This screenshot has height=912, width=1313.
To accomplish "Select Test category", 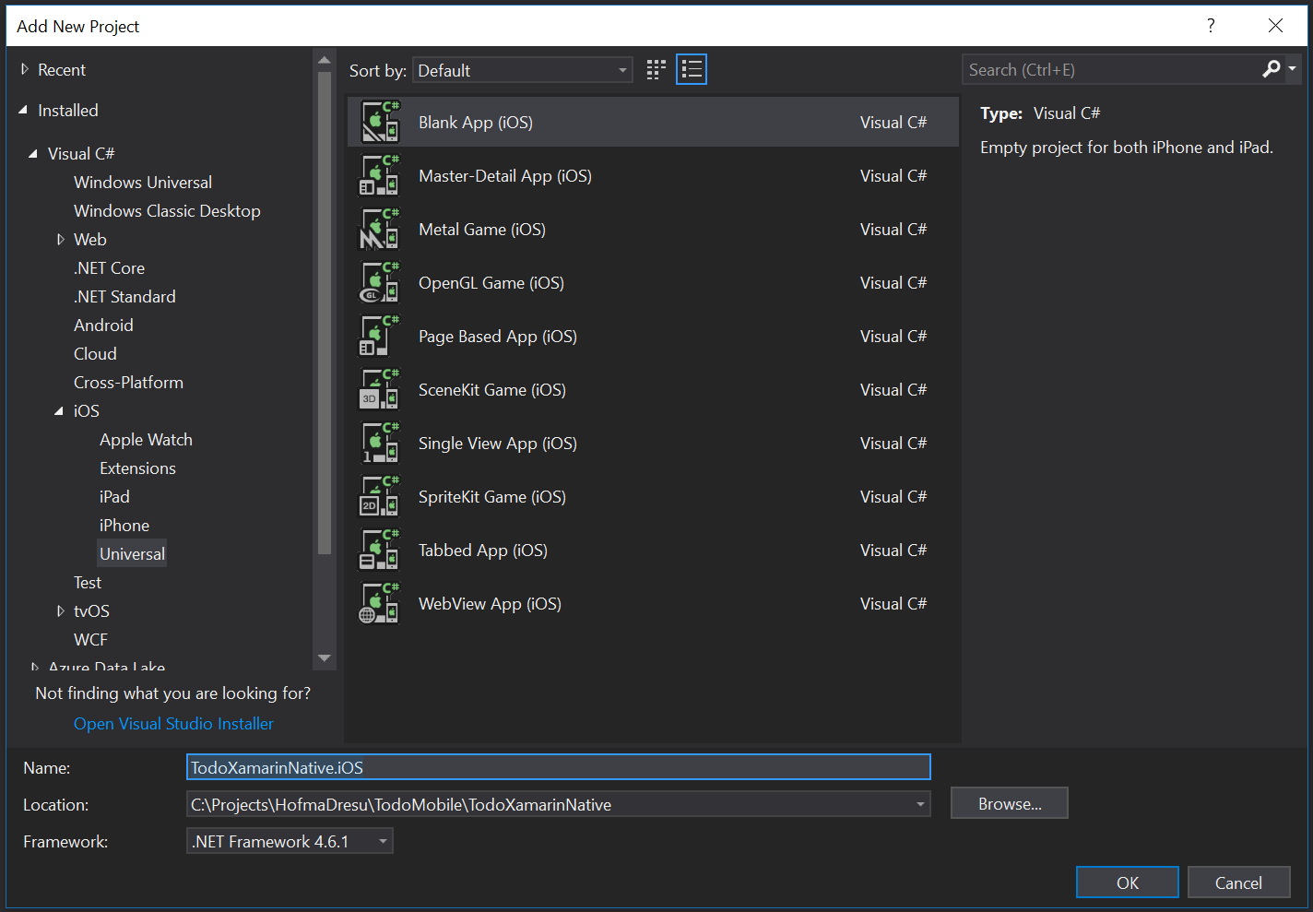I will coord(88,583).
